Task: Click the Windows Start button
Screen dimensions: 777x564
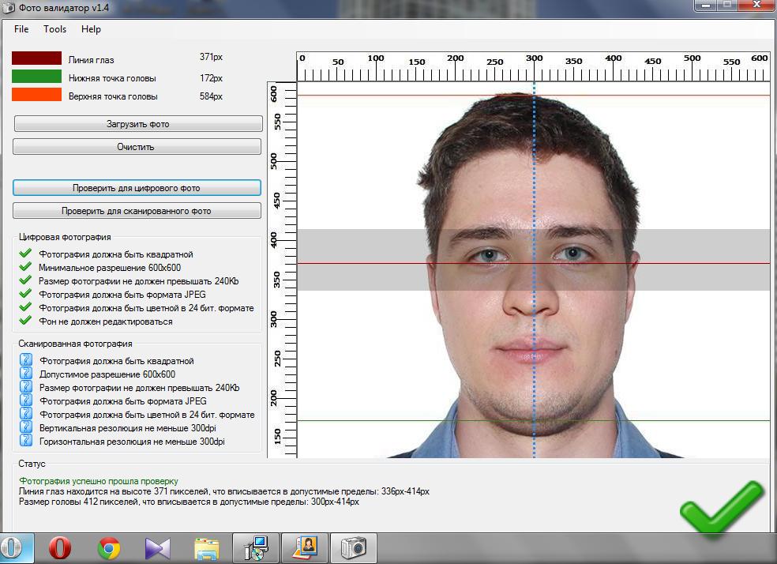Action: click(16, 547)
